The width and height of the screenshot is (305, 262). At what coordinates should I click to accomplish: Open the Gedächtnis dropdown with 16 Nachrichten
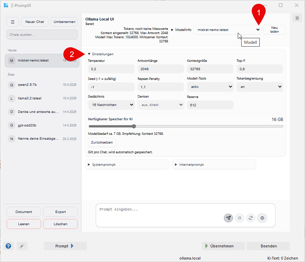click(111, 105)
